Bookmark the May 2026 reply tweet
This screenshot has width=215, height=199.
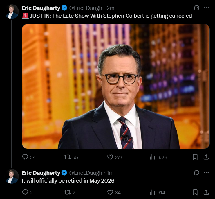point(195,192)
